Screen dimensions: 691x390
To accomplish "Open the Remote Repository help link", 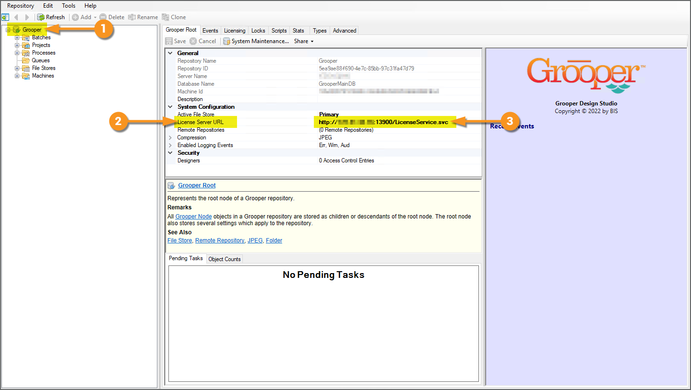I will click(x=220, y=241).
